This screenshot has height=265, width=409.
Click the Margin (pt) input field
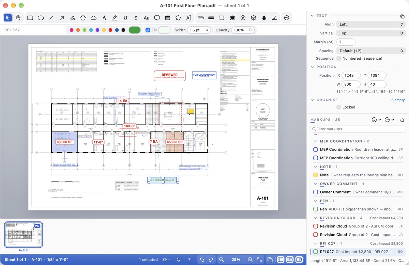coord(346,42)
